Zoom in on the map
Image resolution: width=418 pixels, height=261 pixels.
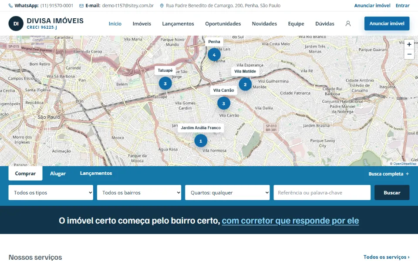point(409,44)
